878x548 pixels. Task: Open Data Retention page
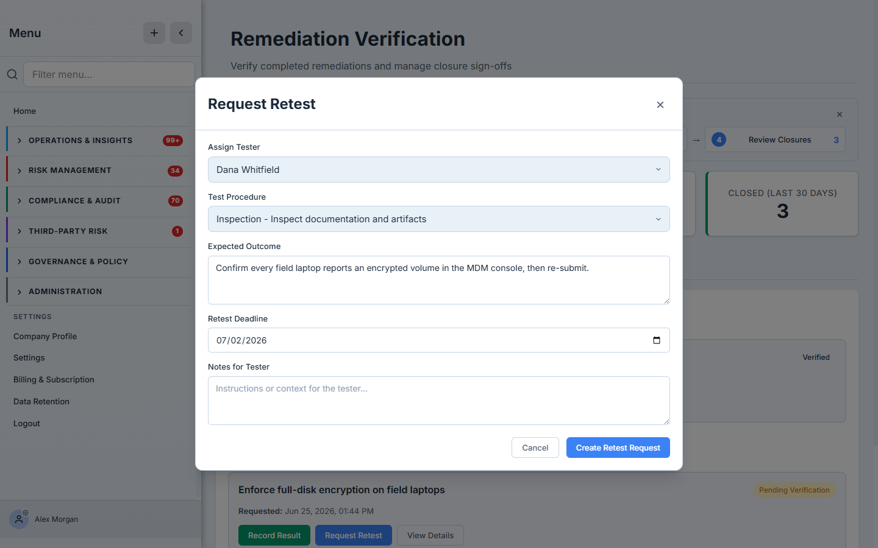(x=41, y=401)
